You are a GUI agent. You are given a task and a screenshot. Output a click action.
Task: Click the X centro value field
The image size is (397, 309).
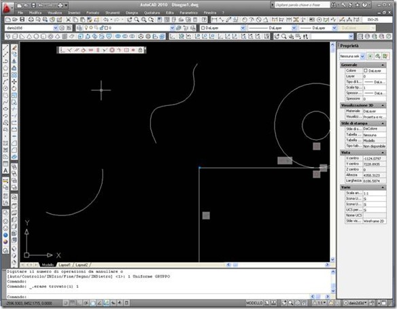point(375,158)
